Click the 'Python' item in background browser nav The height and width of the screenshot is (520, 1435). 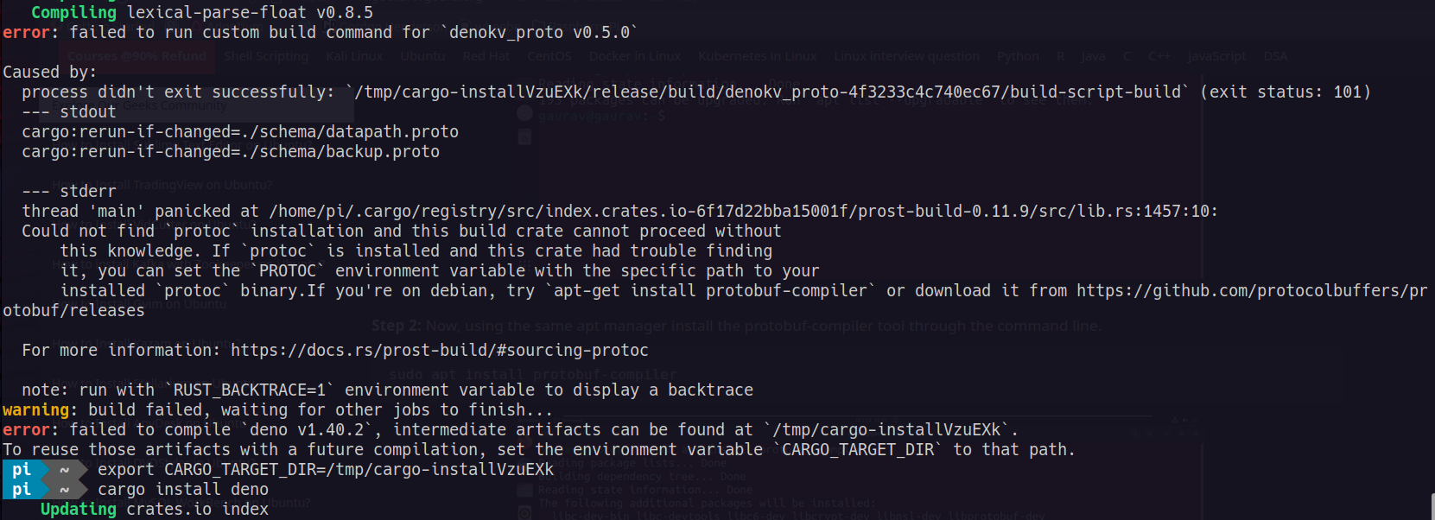point(1018,56)
